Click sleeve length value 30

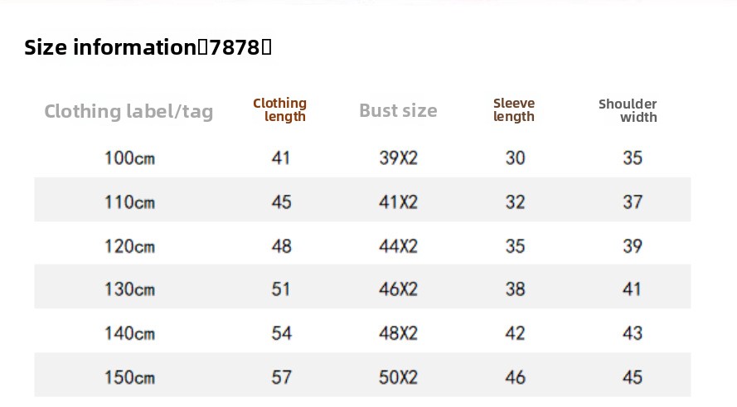[x=515, y=157]
